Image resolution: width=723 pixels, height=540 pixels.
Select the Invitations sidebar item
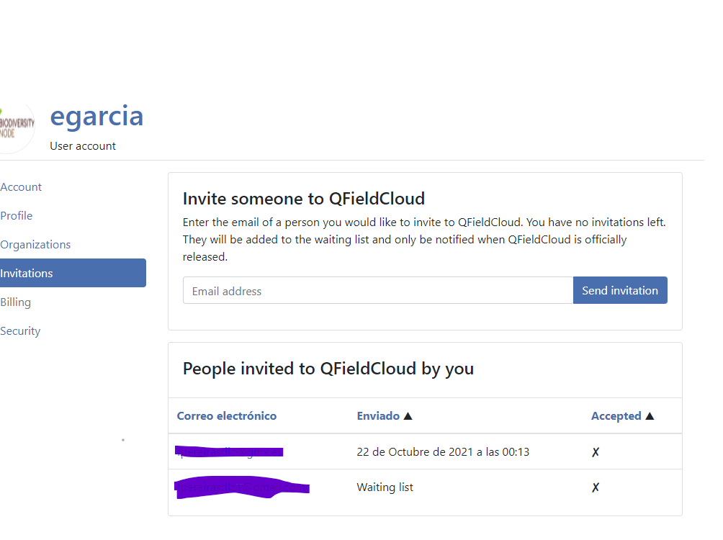[x=73, y=273]
